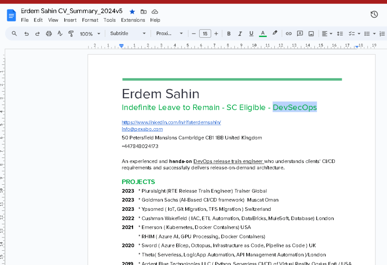
Task: Open the View menu
Action: coord(53,20)
